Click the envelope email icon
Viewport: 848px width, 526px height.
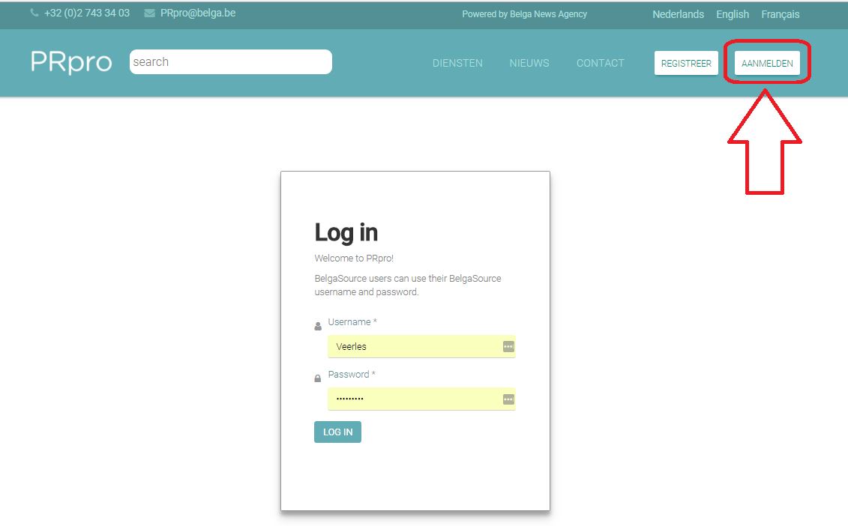(x=150, y=13)
